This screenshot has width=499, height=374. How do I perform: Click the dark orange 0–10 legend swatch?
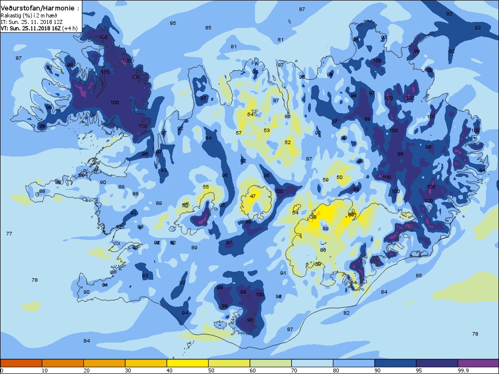point(21,363)
